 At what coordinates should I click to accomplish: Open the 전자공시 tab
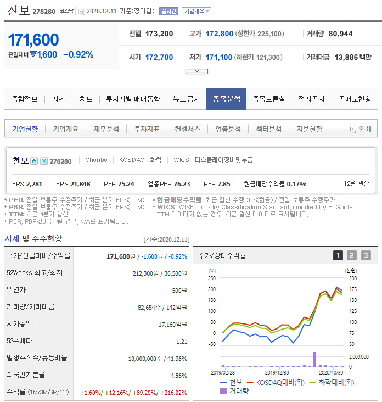pos(311,99)
